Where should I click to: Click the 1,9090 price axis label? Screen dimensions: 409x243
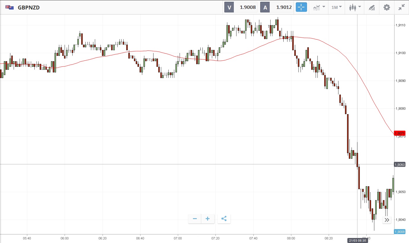pyautogui.click(x=400, y=81)
